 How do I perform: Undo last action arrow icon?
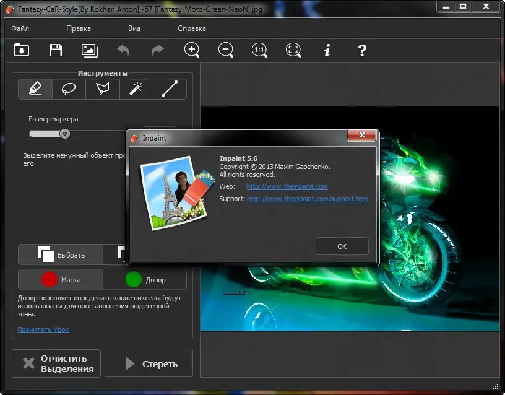123,50
